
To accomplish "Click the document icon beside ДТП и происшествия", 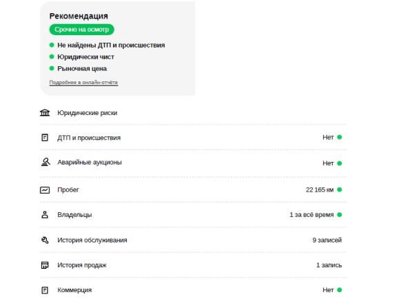I will [45, 137].
